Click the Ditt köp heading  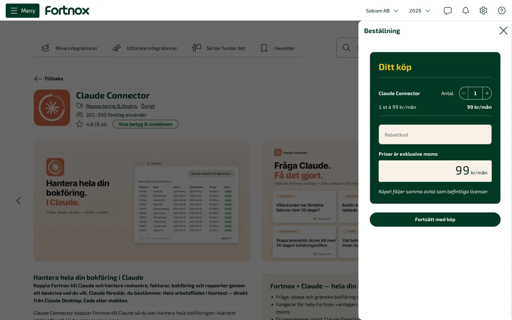click(x=395, y=67)
